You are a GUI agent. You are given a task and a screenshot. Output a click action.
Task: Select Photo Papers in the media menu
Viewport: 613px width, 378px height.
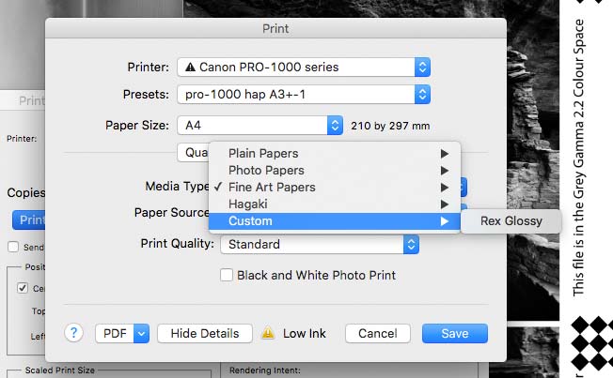(335, 171)
